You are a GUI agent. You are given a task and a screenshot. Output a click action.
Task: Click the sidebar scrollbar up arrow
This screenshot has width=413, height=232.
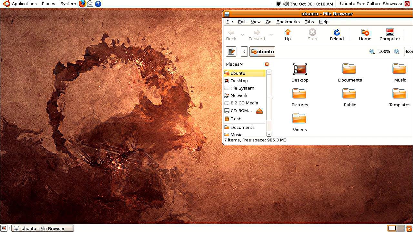pos(269,72)
